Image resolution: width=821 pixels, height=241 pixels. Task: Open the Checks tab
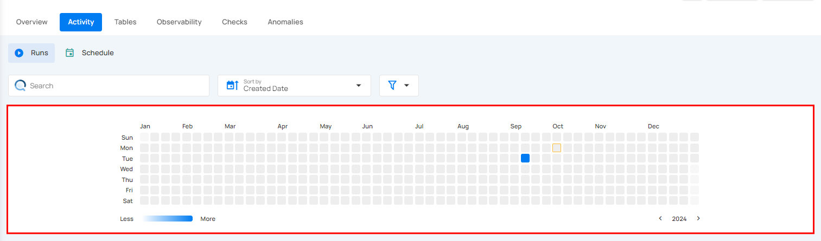coord(234,22)
